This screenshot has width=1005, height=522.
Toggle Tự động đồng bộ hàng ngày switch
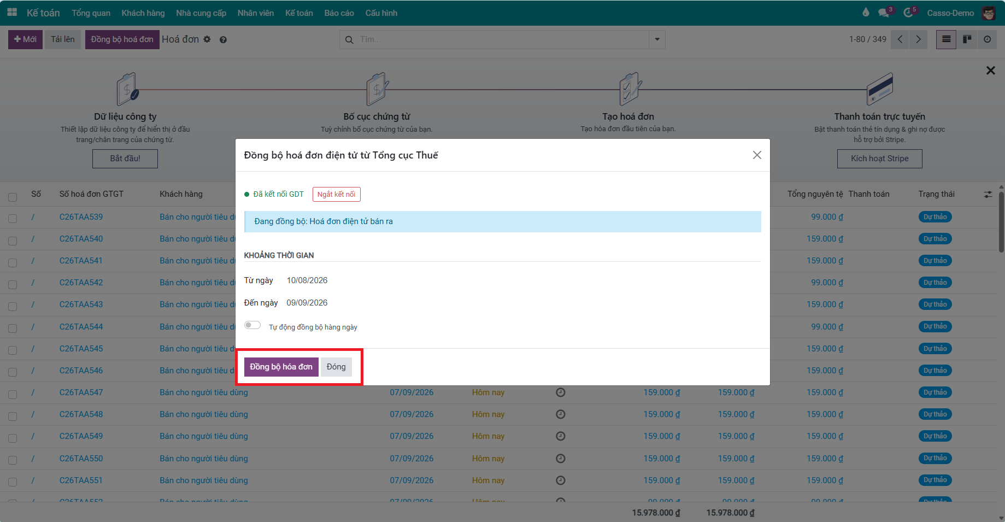[x=252, y=325]
